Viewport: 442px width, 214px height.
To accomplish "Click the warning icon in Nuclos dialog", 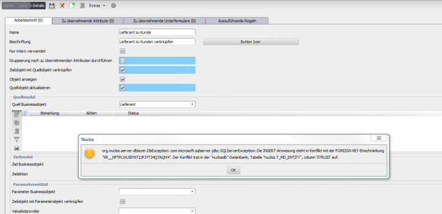I will tap(90, 153).
